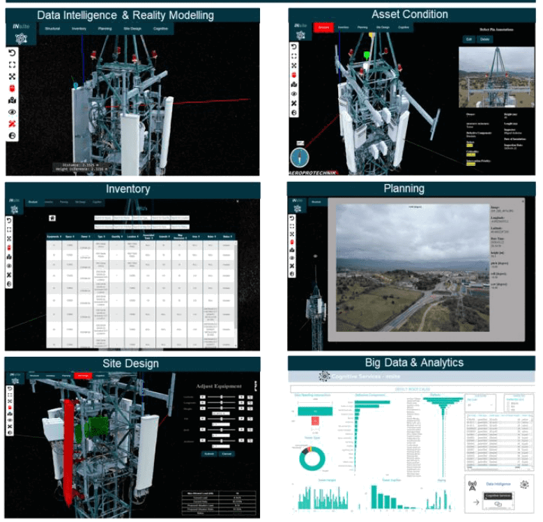The height and width of the screenshot is (522, 543).
Task: Open the first filter box in Inventory table header
Action: pyautogui.click(x=103, y=217)
